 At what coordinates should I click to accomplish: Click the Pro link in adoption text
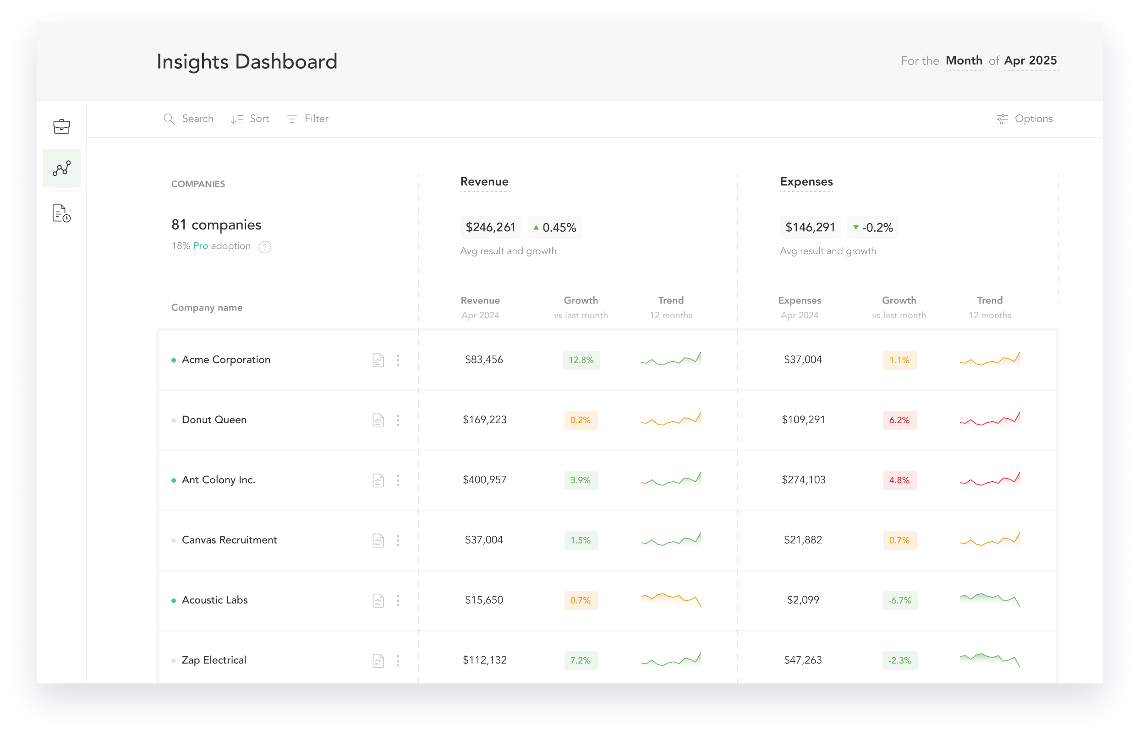[x=201, y=246]
